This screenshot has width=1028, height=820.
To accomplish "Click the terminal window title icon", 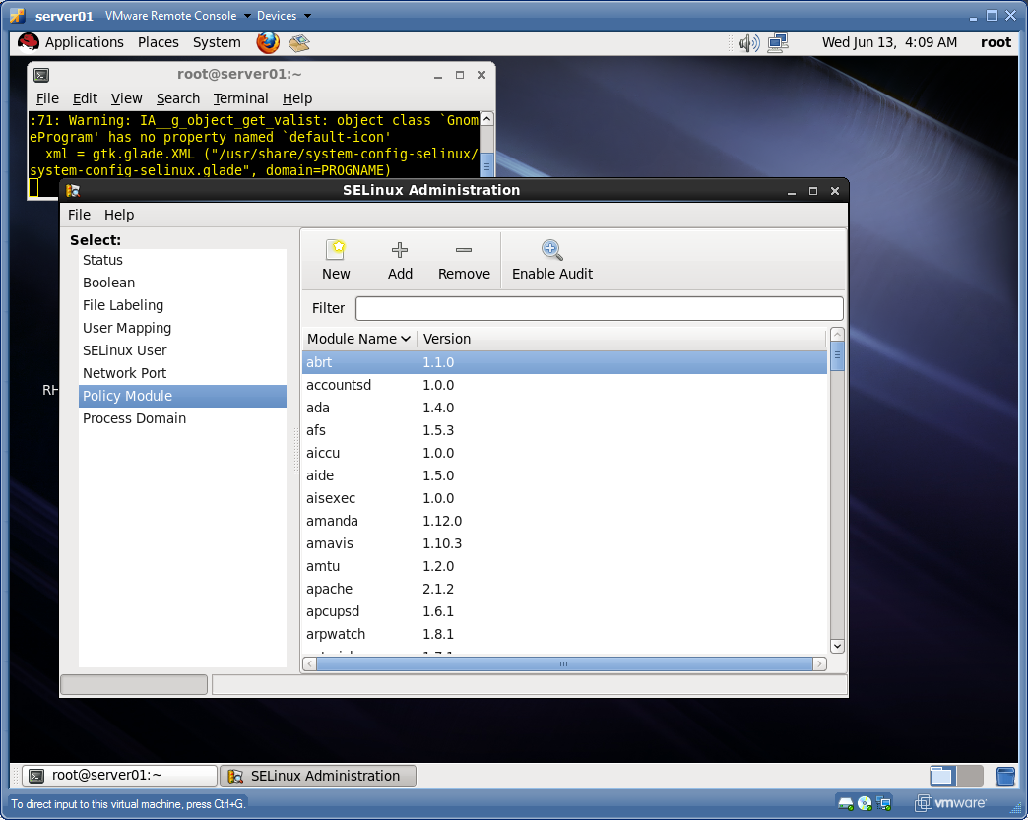I will point(41,75).
